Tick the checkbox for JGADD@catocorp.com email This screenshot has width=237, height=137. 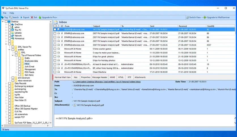(x=55, y=29)
